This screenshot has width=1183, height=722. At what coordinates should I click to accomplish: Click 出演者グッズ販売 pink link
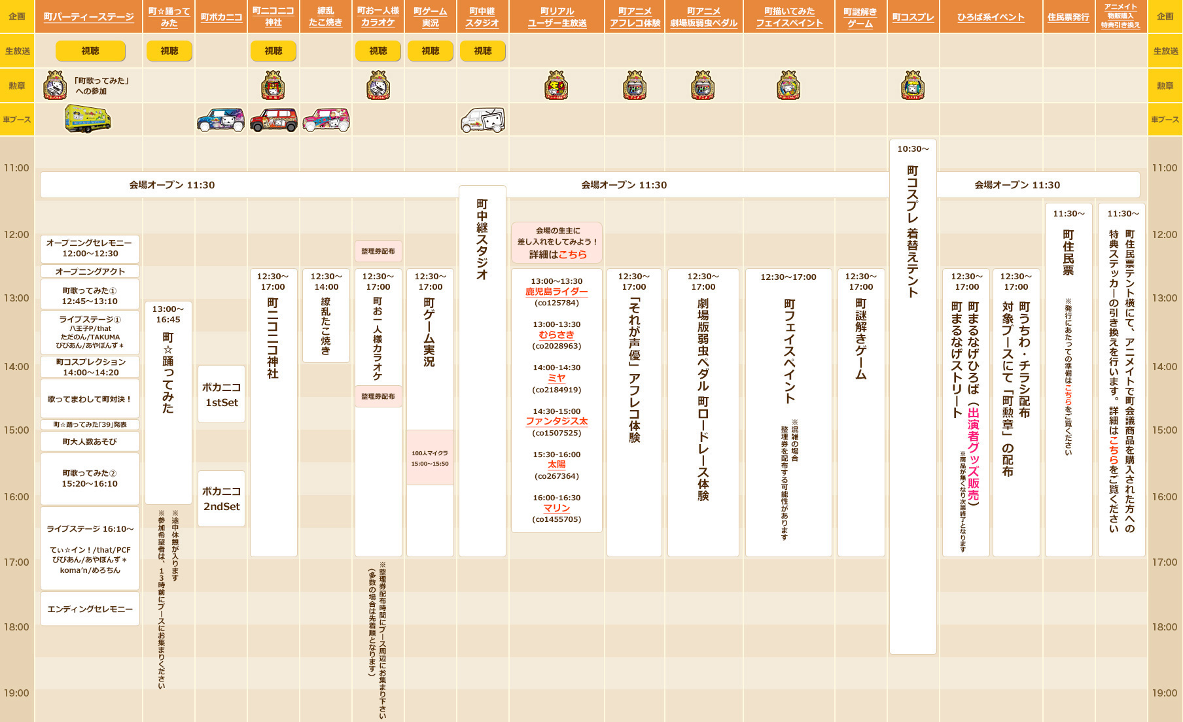coord(974,454)
